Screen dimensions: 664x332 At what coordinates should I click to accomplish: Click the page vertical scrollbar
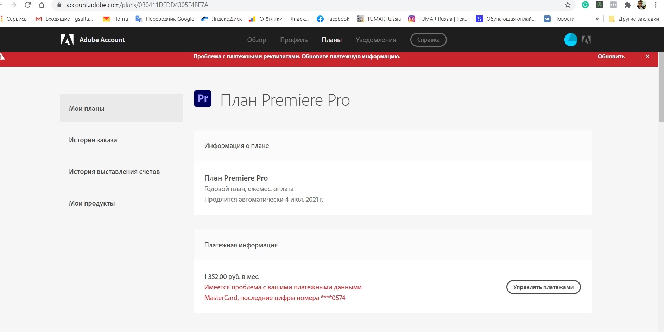661,87
